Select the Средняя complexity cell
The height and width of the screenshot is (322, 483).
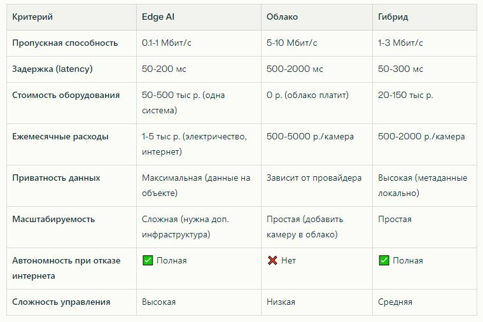[x=395, y=302]
